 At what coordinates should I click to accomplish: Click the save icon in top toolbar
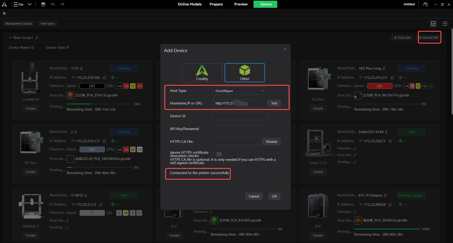[43, 4]
